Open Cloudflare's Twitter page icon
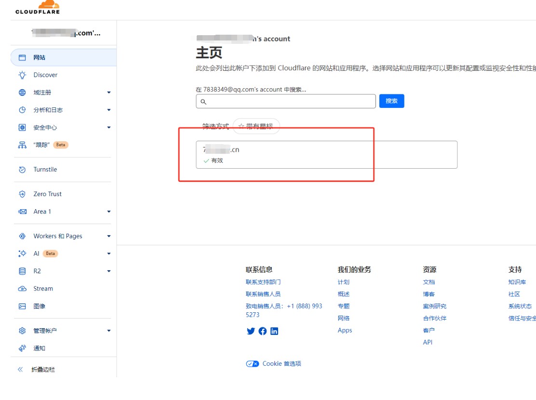Image resolution: width=536 pixels, height=400 pixels. point(251,331)
